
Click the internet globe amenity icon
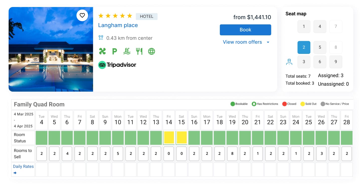tap(151, 51)
